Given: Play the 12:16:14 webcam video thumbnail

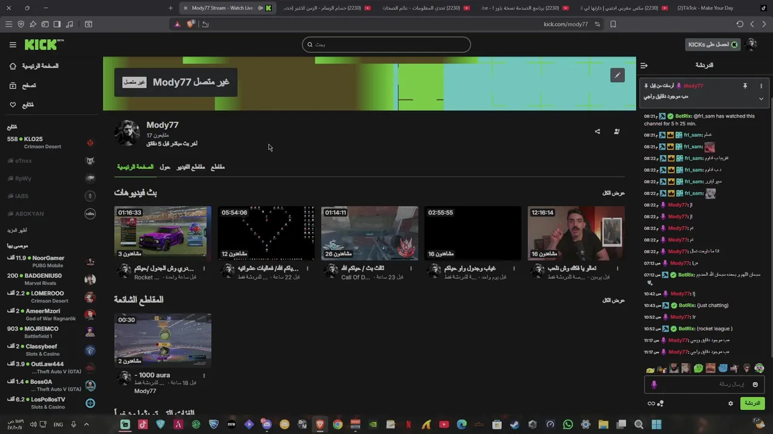Looking at the screenshot, I should 576,233.
